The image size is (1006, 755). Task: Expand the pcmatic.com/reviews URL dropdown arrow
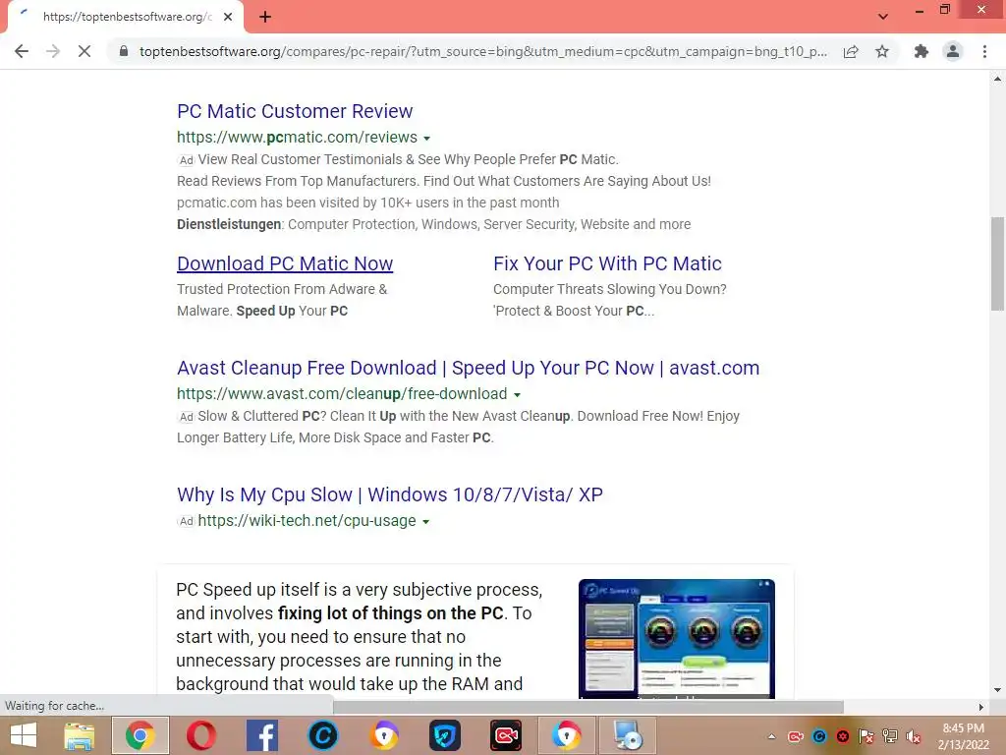click(x=426, y=138)
